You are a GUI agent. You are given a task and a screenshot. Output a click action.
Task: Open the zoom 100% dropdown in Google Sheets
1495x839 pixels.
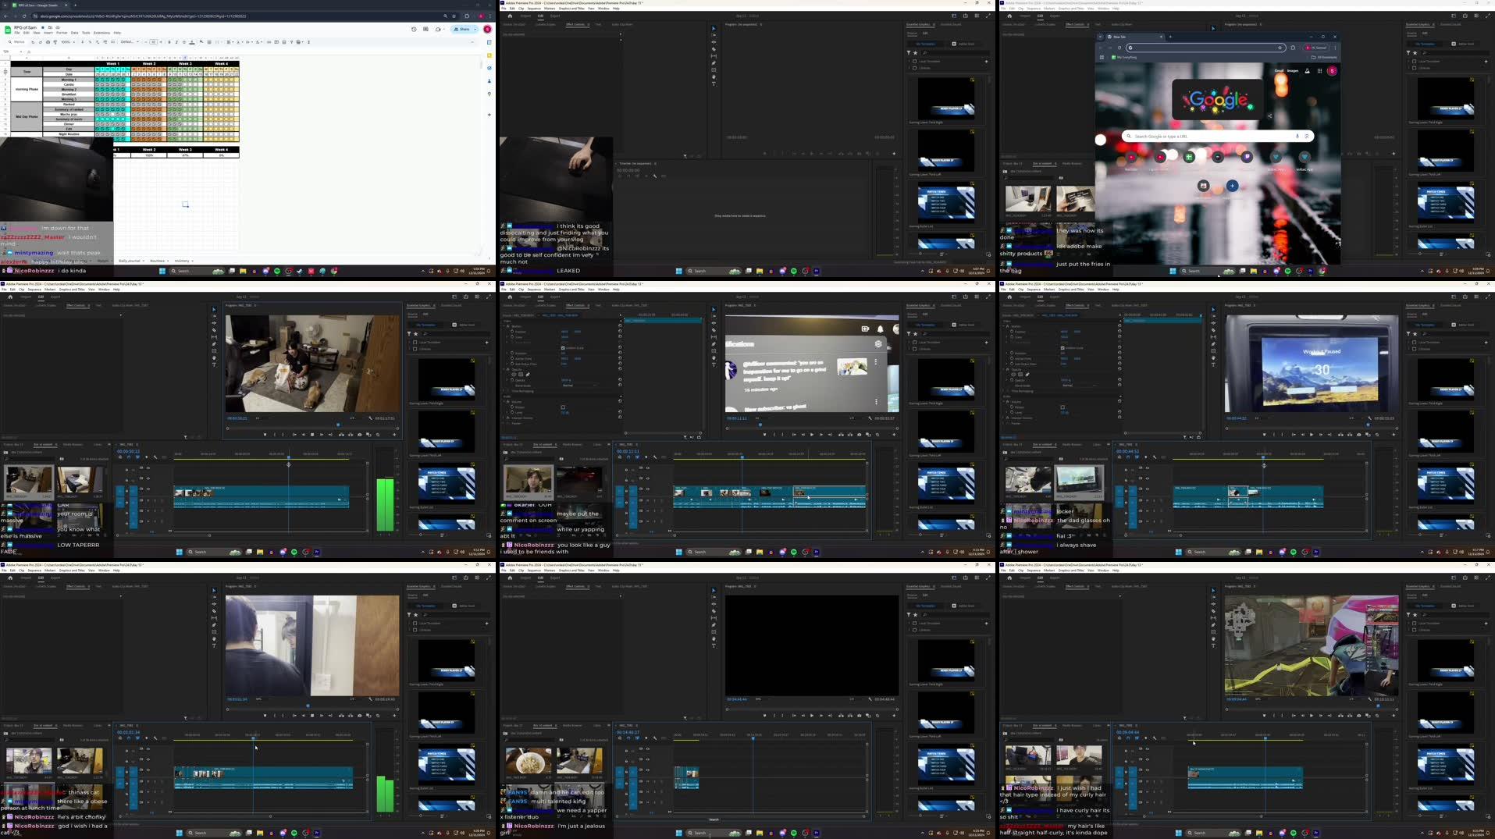(69, 42)
